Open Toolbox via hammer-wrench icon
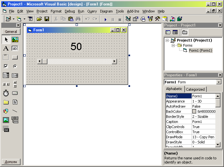Image resolution: width=224 pixels, height=167 pixels. pyautogui.click(x=158, y=19)
